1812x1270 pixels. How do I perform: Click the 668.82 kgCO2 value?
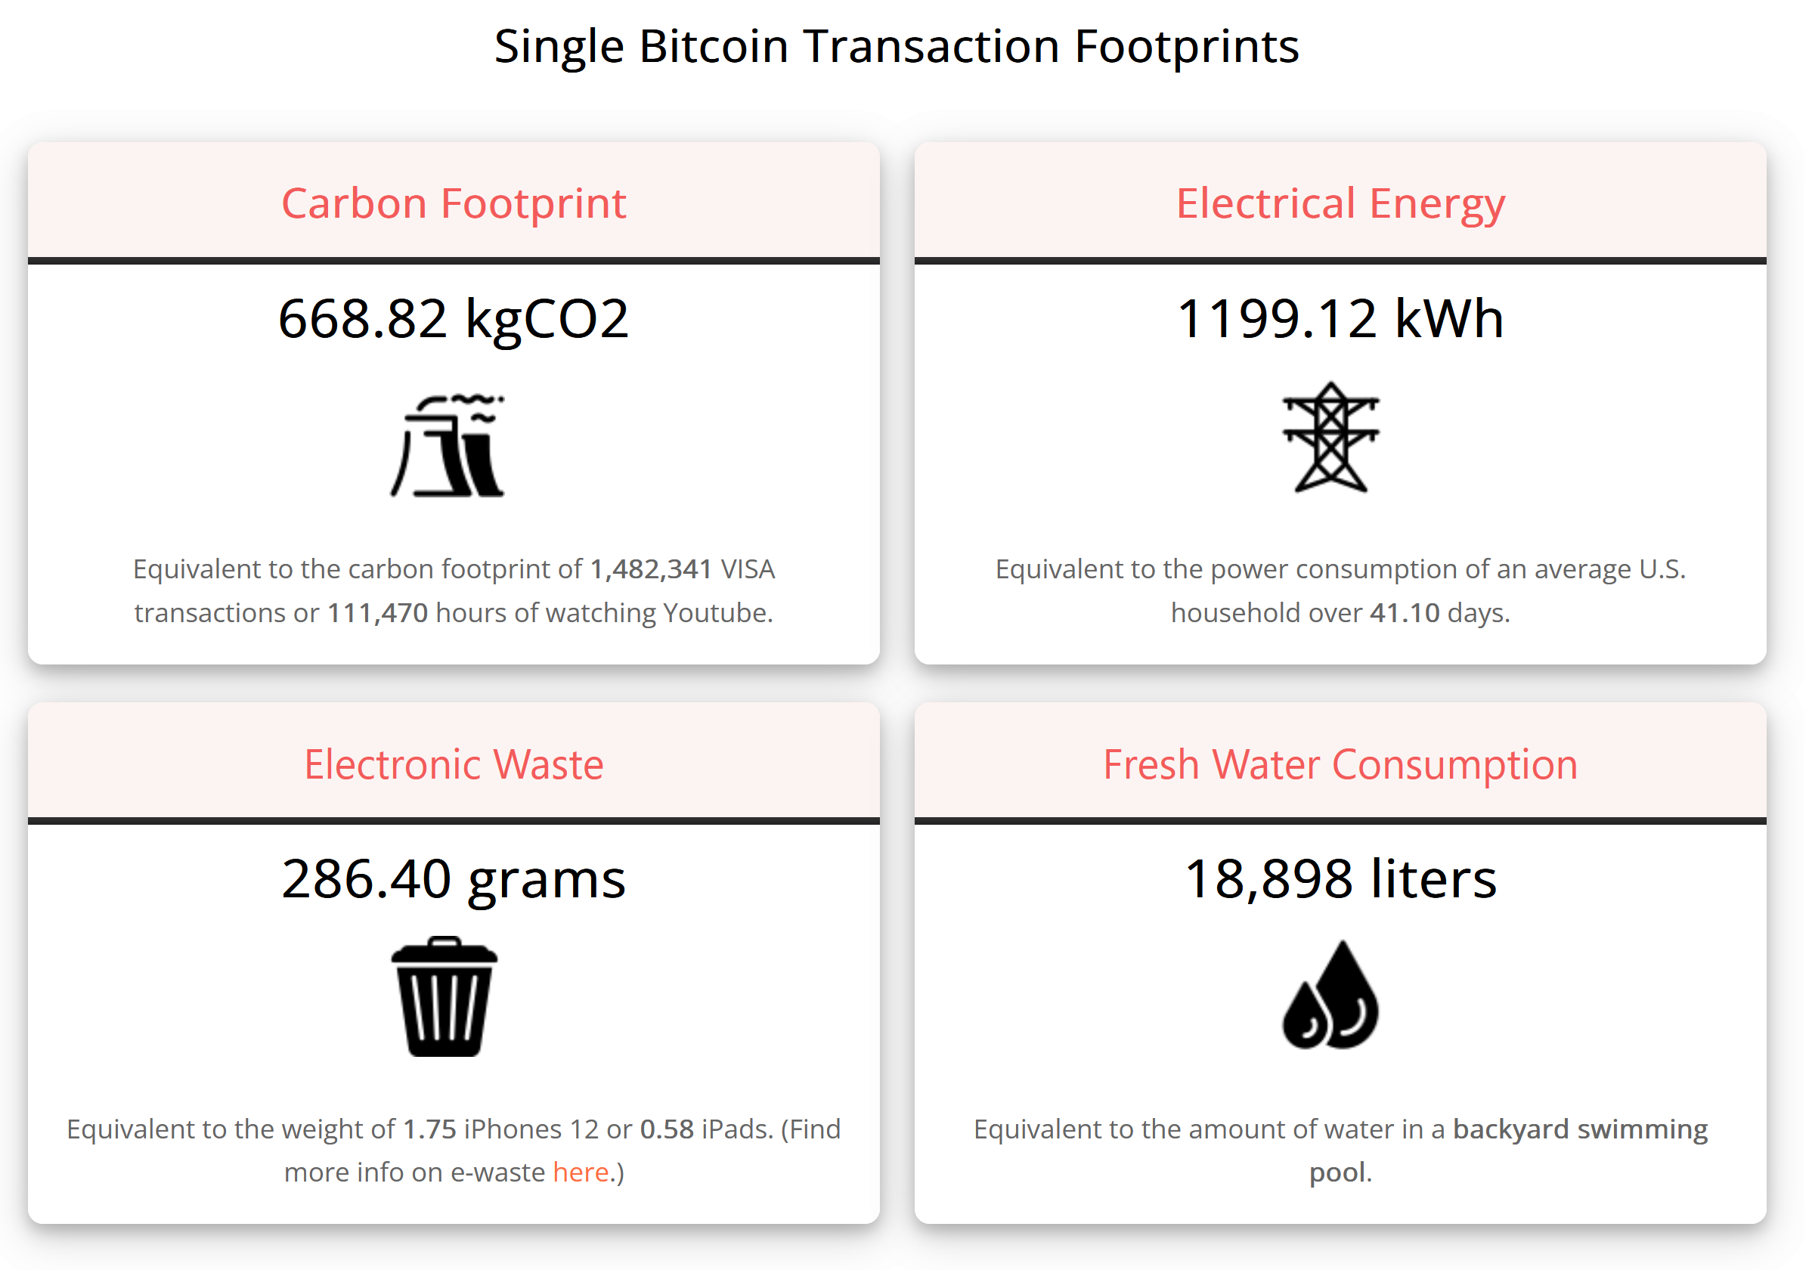click(454, 319)
